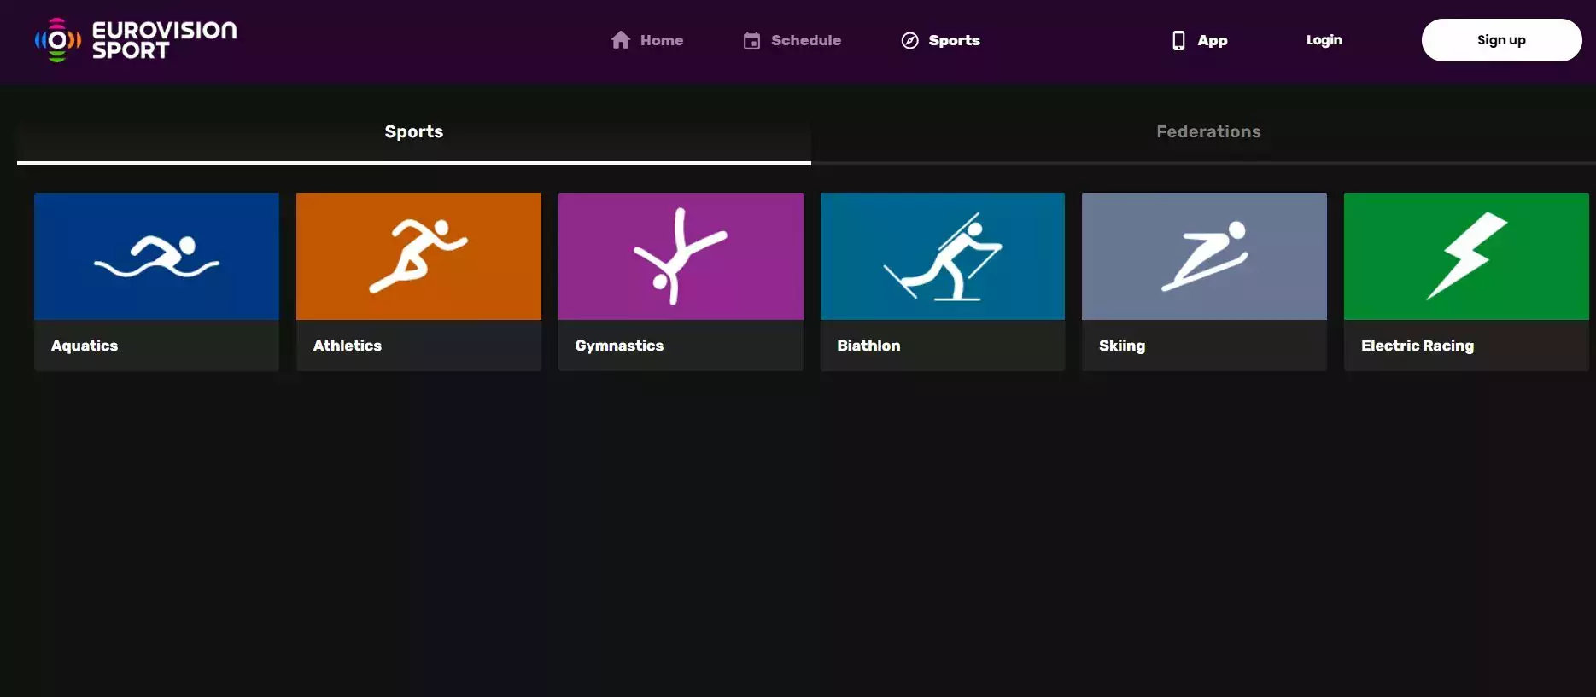
Task: Select the Biathlon skier icon
Action: click(x=943, y=256)
